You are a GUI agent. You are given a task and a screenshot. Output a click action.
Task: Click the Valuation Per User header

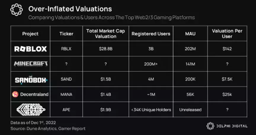(x=227, y=34)
